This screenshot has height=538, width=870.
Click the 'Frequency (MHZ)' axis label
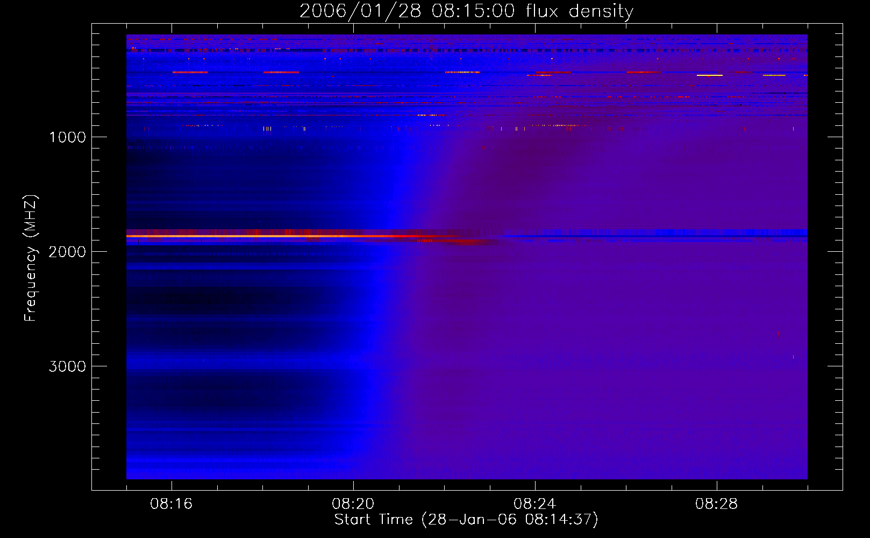[31, 258]
